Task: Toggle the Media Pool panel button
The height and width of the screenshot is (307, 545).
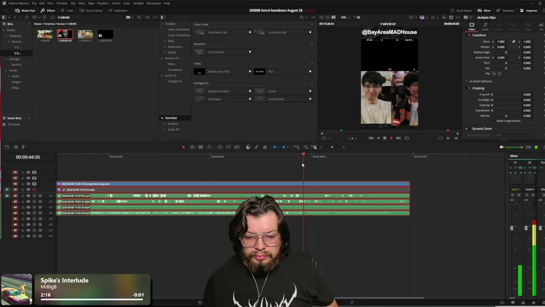Action: point(25,11)
